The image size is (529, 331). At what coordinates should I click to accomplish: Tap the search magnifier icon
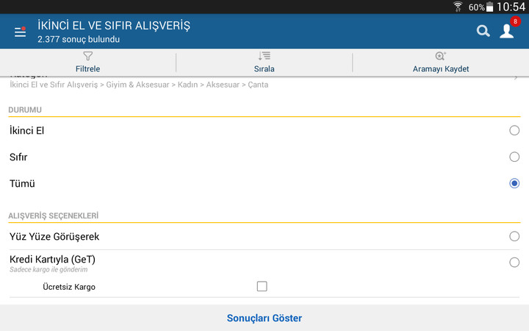pyautogui.click(x=483, y=31)
